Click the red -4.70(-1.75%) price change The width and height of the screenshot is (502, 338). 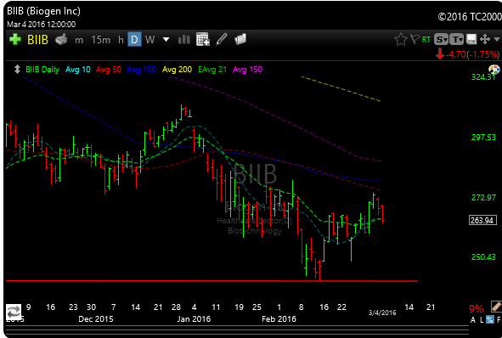pyautogui.click(x=472, y=54)
